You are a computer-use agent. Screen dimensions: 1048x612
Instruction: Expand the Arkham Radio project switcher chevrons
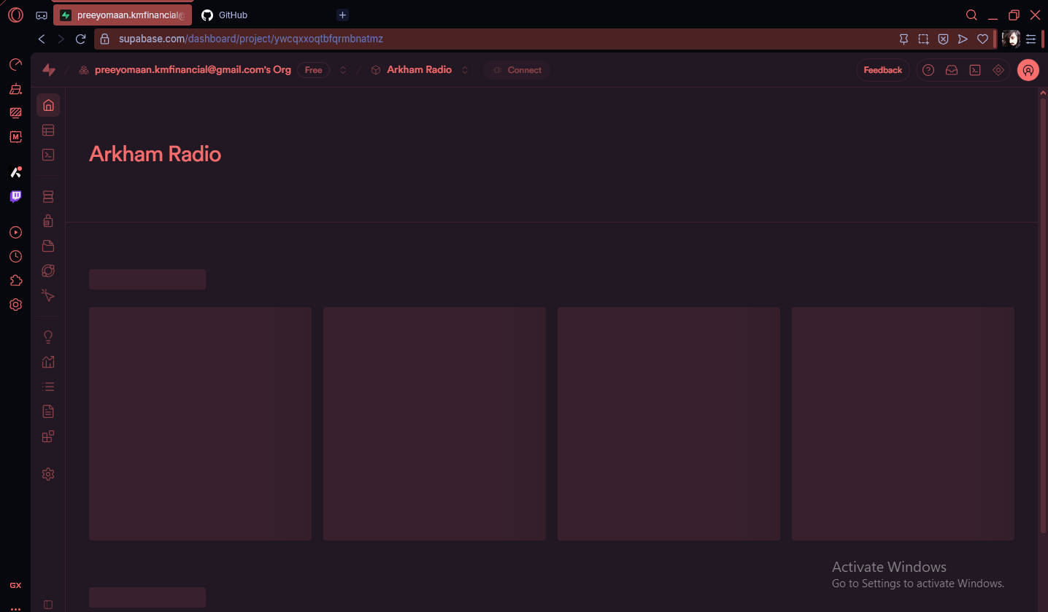coord(465,70)
